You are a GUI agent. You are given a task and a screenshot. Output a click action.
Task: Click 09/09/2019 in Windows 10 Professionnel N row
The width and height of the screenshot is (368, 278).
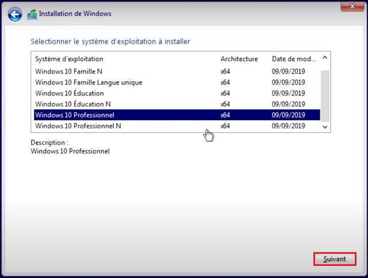(289, 126)
